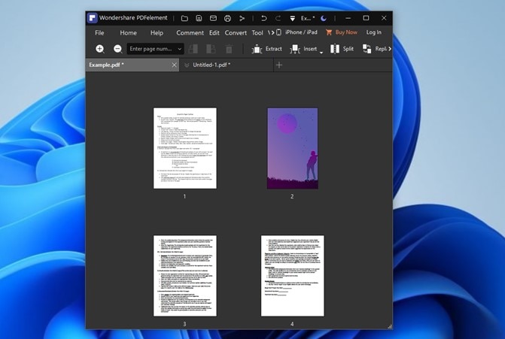Viewport: 505px width, 339px height.
Task: Select page 2 purple illustration thumbnail
Action: (x=293, y=148)
